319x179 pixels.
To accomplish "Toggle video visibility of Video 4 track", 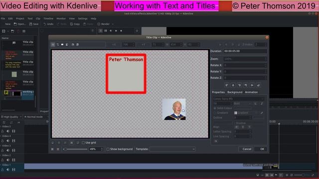I will tap(13, 141).
